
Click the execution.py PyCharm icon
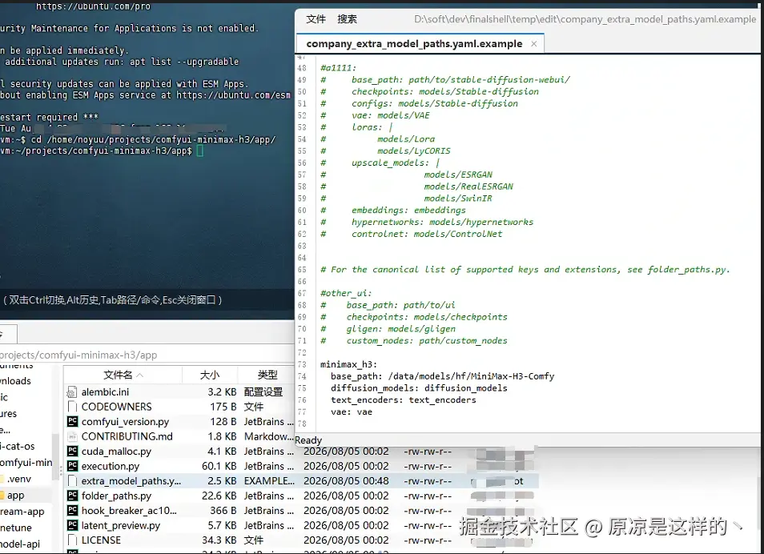(x=72, y=466)
